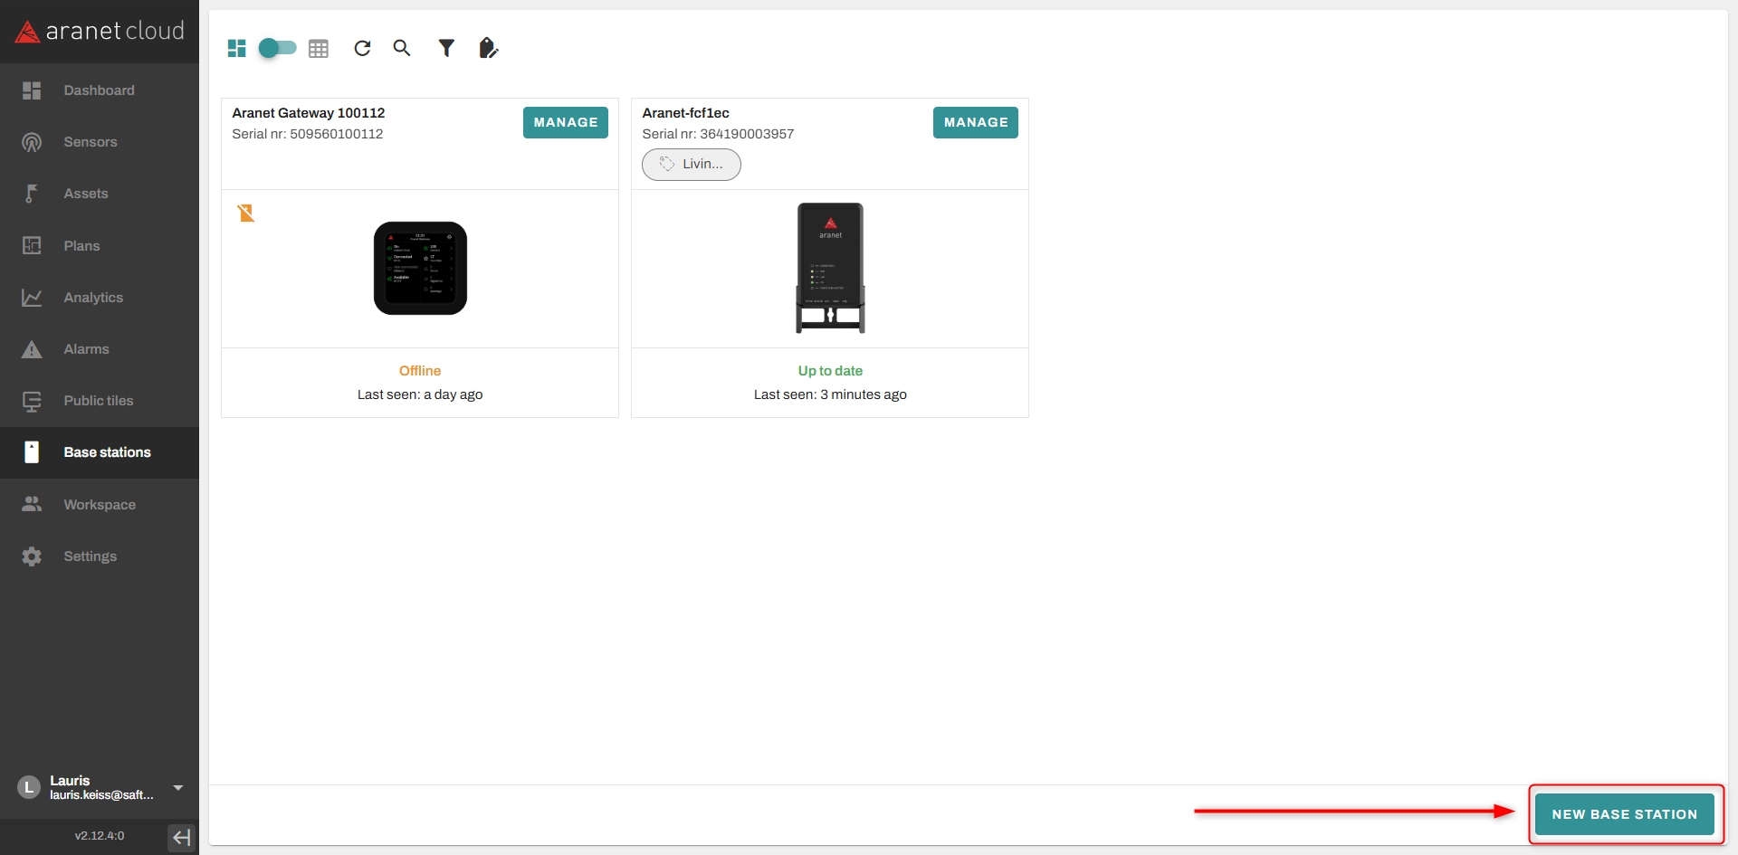
Task: Refresh the base stations list
Action: point(362,48)
